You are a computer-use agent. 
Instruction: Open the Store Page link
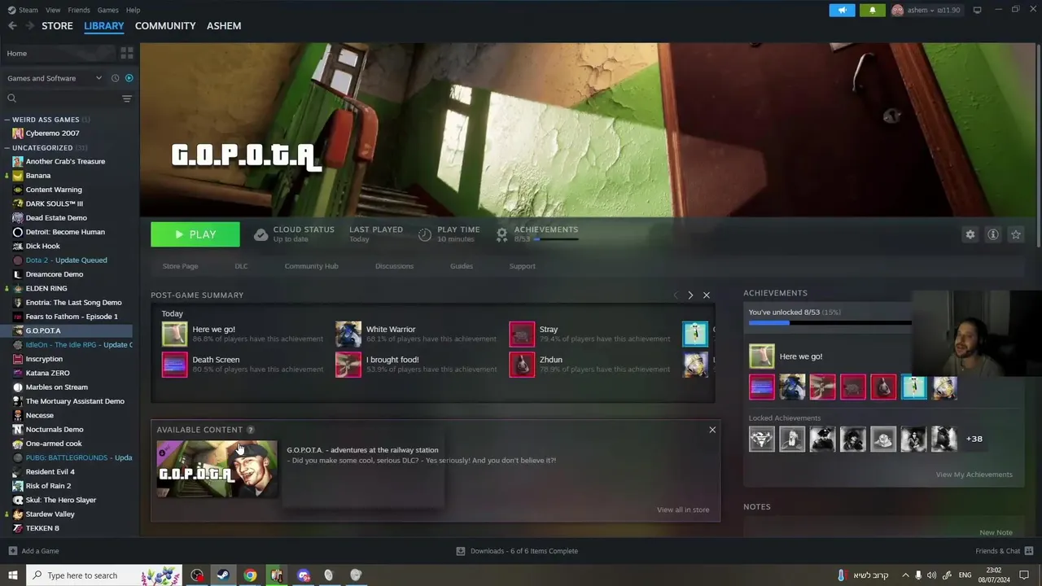coord(180,266)
